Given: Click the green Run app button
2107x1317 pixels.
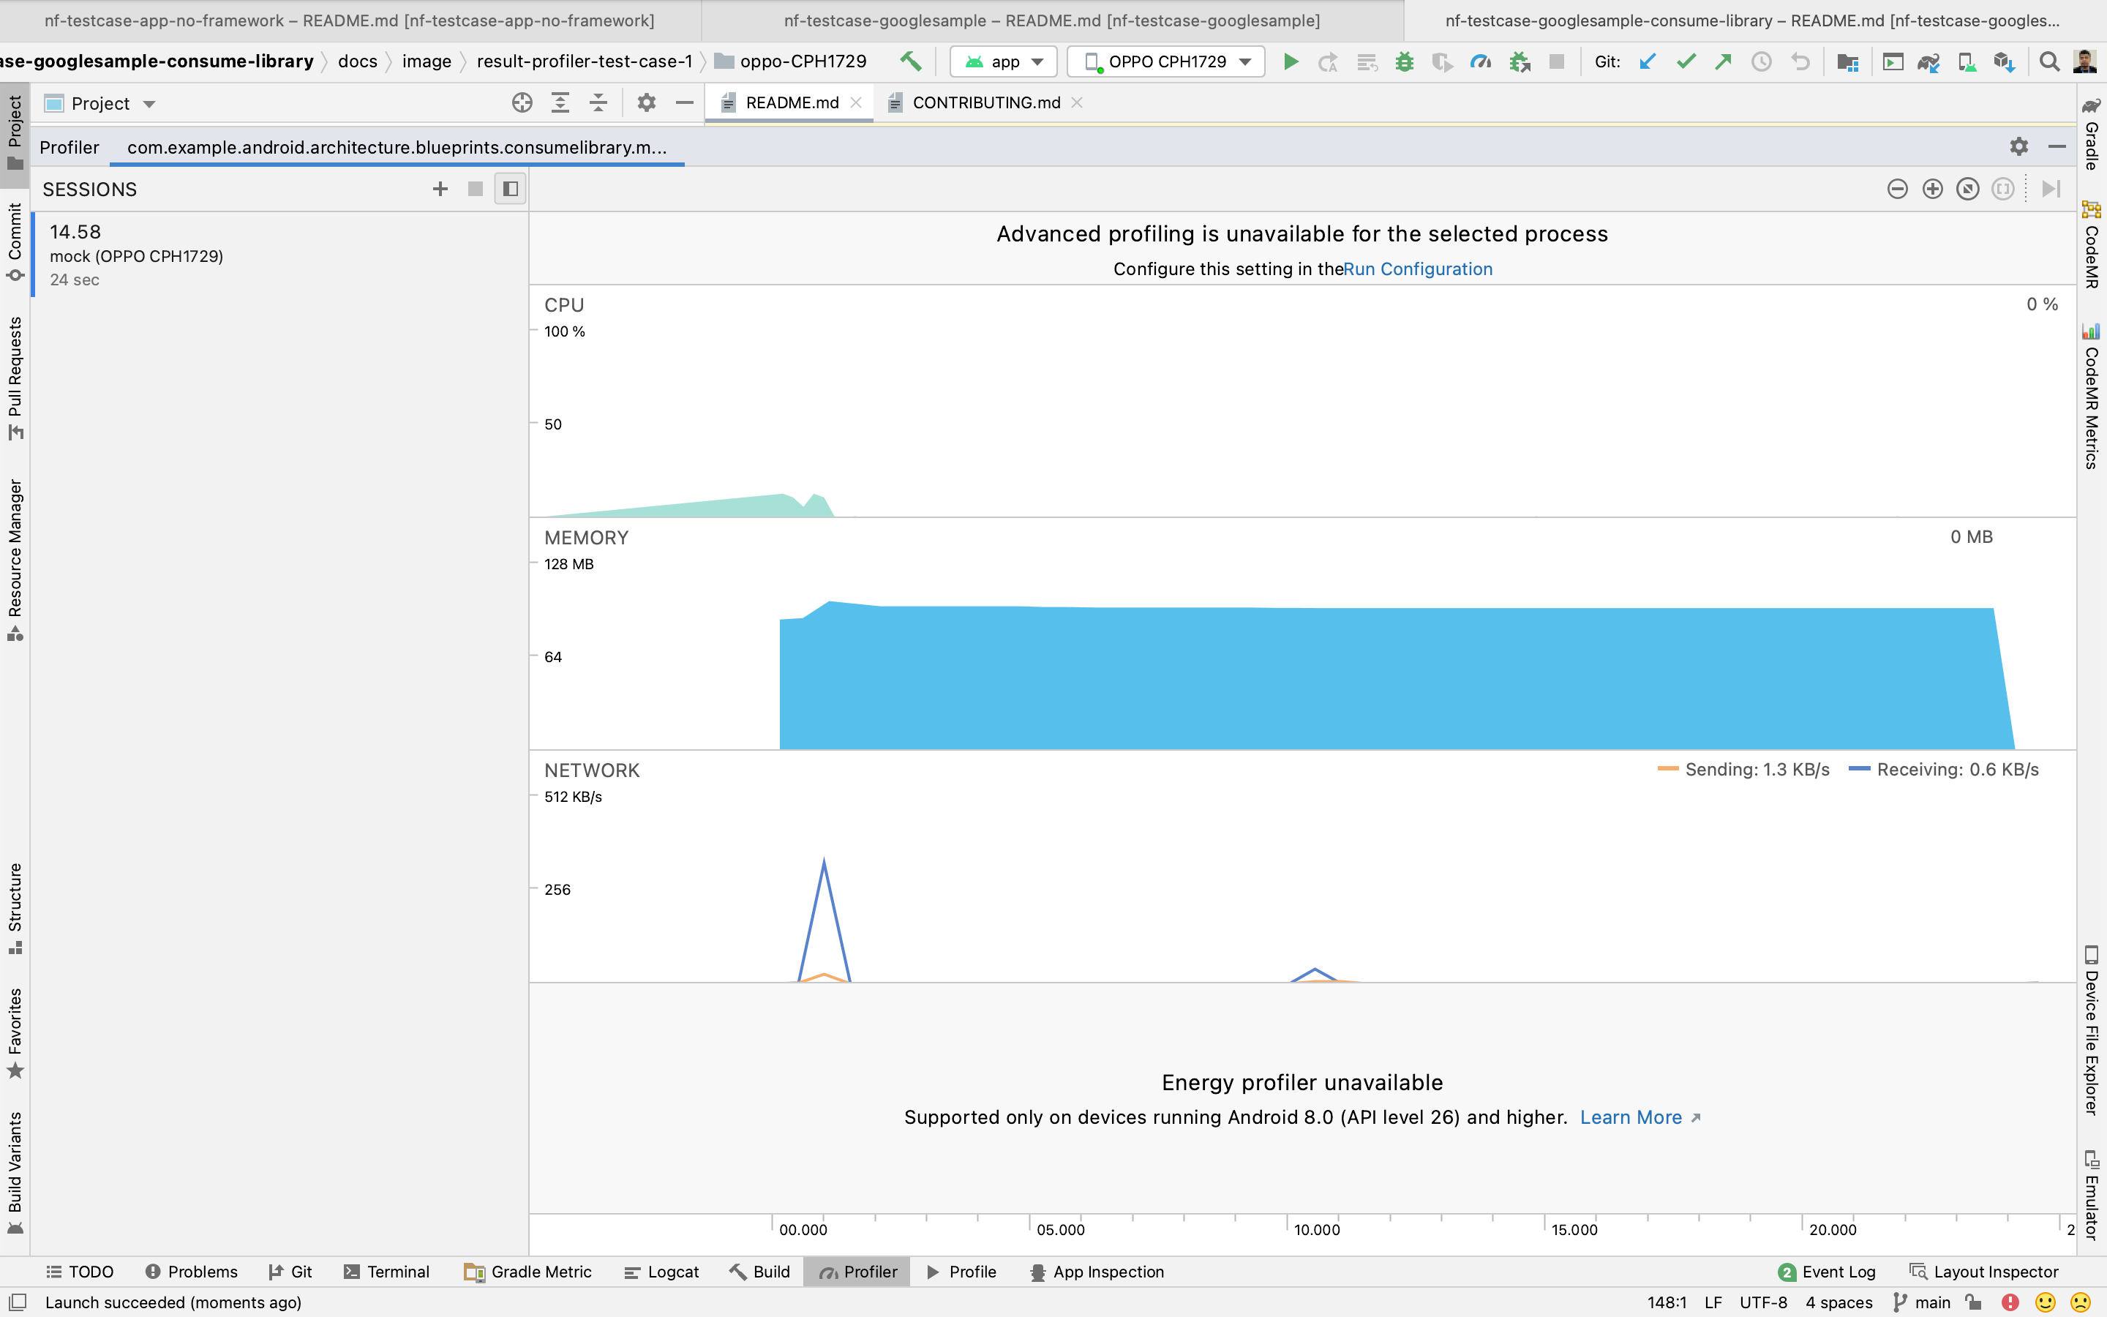Looking at the screenshot, I should pyautogui.click(x=1291, y=62).
